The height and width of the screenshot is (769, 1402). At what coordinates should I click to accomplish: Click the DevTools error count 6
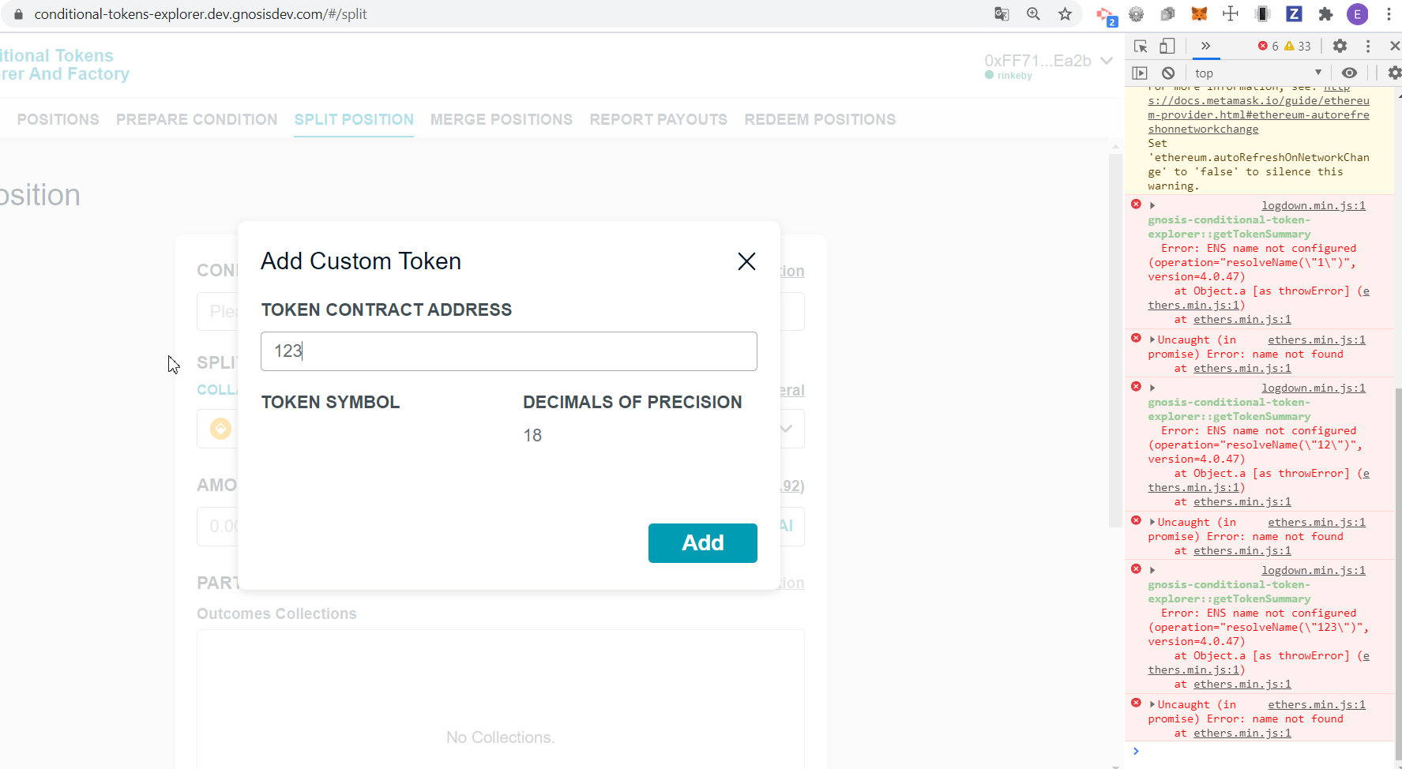[x=1269, y=47]
